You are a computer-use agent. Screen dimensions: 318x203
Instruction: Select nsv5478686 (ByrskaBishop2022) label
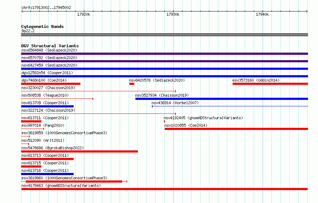(x=53, y=148)
